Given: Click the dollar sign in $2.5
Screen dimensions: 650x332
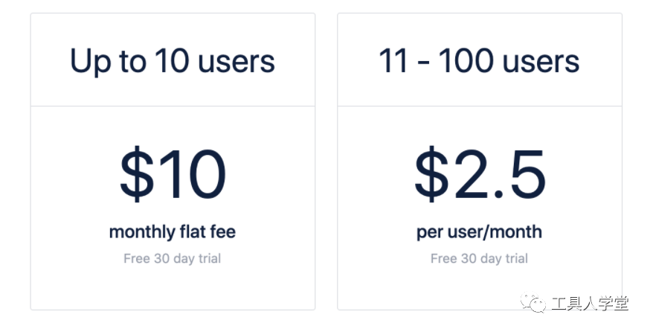Looking at the screenshot, I should pos(431,174).
